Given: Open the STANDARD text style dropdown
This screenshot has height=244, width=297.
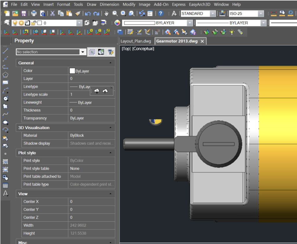Looking at the screenshot, I should tap(213, 13).
